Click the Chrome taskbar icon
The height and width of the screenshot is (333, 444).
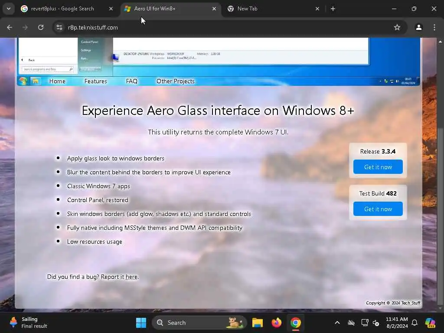click(295, 323)
